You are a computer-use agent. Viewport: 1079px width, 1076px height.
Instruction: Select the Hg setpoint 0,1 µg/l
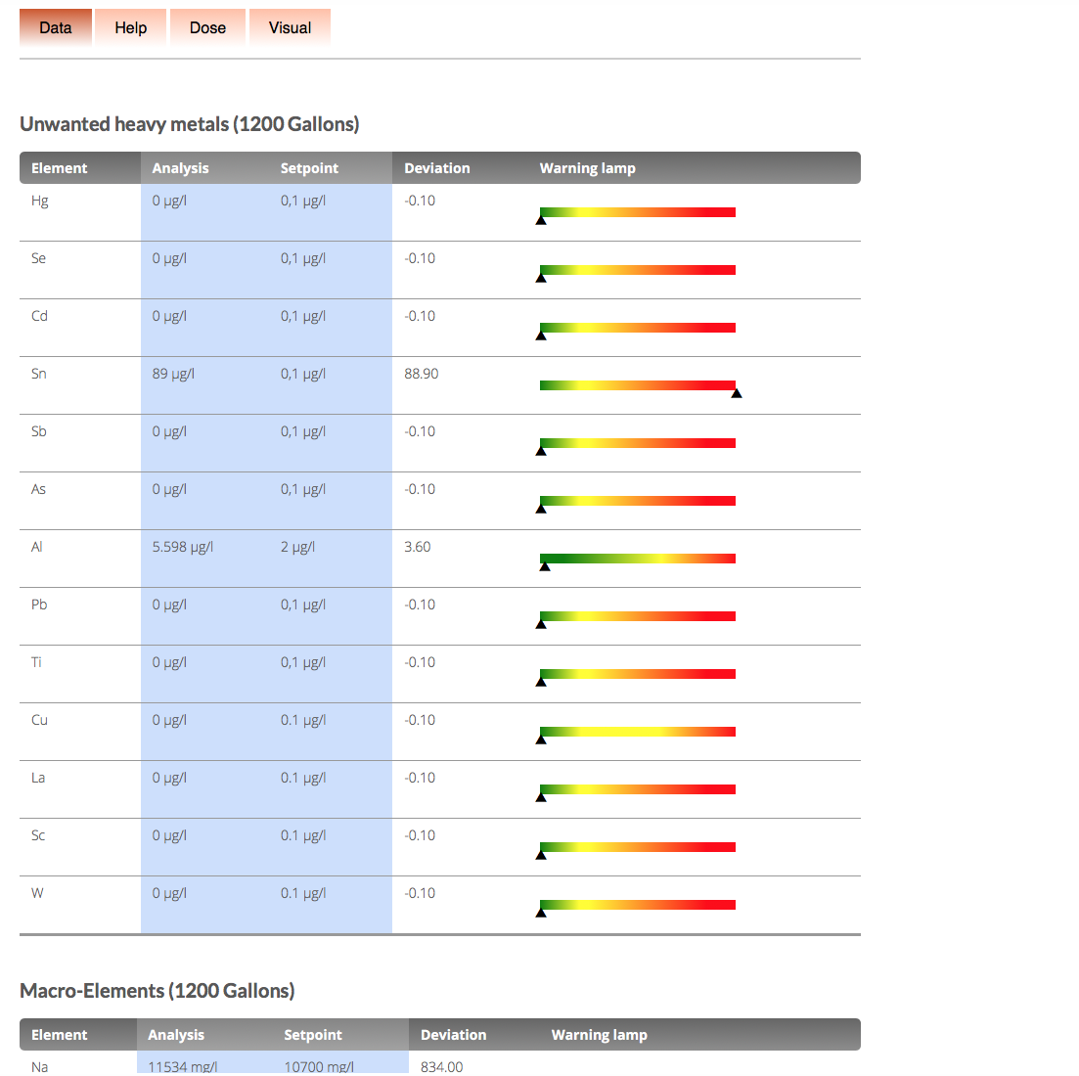click(303, 201)
